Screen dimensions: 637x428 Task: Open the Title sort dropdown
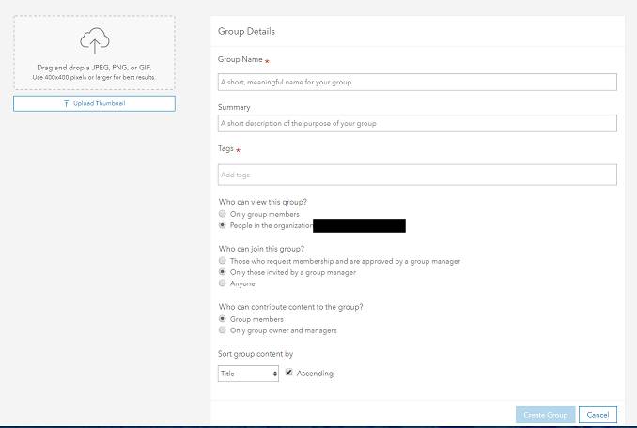point(248,374)
